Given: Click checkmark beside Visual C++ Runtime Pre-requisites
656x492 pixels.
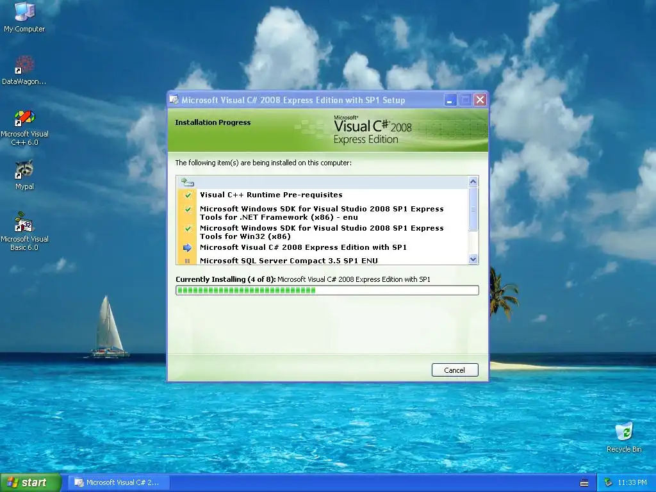Looking at the screenshot, I should click(188, 195).
